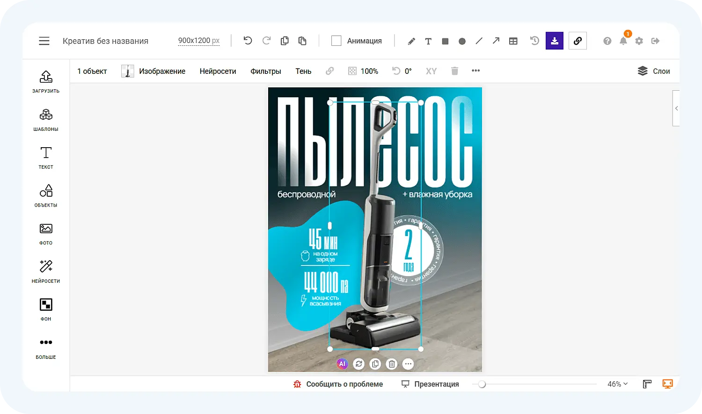Screen dimensions: 702x414
Task: Open the download panel
Action: tap(554, 41)
